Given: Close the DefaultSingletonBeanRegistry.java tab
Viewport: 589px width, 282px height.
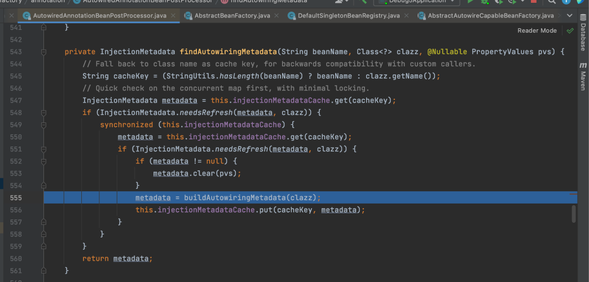Looking at the screenshot, I should [406, 16].
